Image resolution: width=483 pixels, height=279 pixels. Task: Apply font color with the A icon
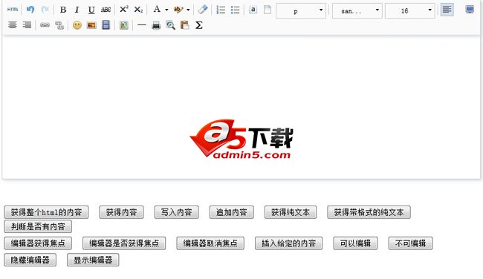pyautogui.click(x=157, y=10)
